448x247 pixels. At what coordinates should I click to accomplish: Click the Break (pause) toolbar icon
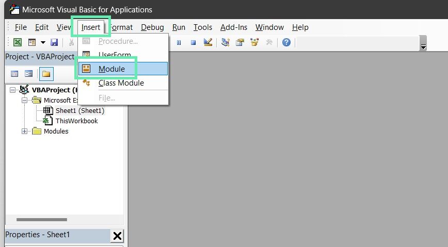pyautogui.click(x=179, y=43)
